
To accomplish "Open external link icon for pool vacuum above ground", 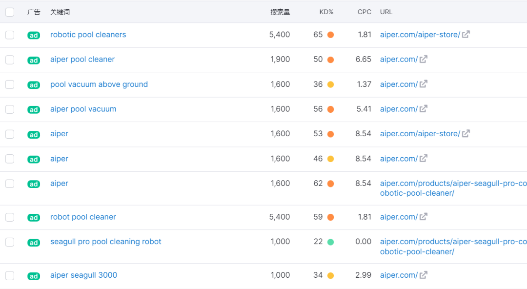I will 424,84.
